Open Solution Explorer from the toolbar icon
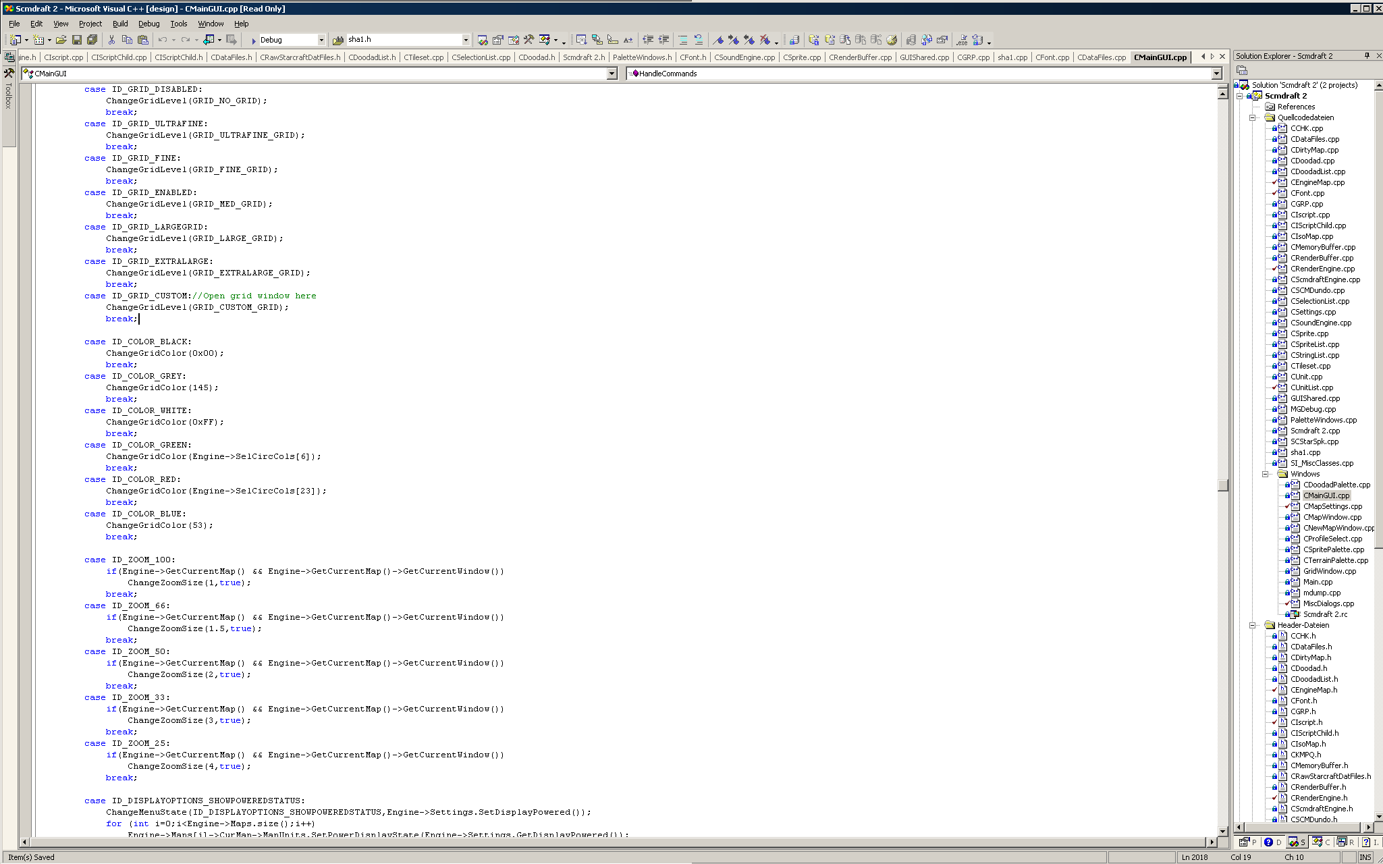Image resolution: width=1383 pixels, height=864 pixels. pos(482,40)
